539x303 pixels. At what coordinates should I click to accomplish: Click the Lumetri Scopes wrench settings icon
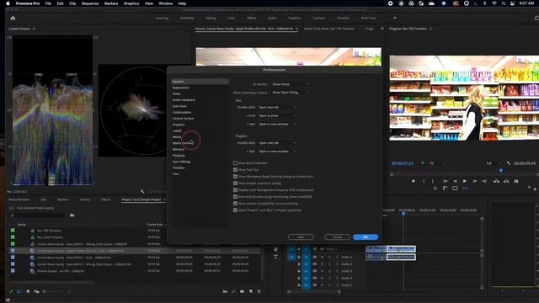[142, 191]
